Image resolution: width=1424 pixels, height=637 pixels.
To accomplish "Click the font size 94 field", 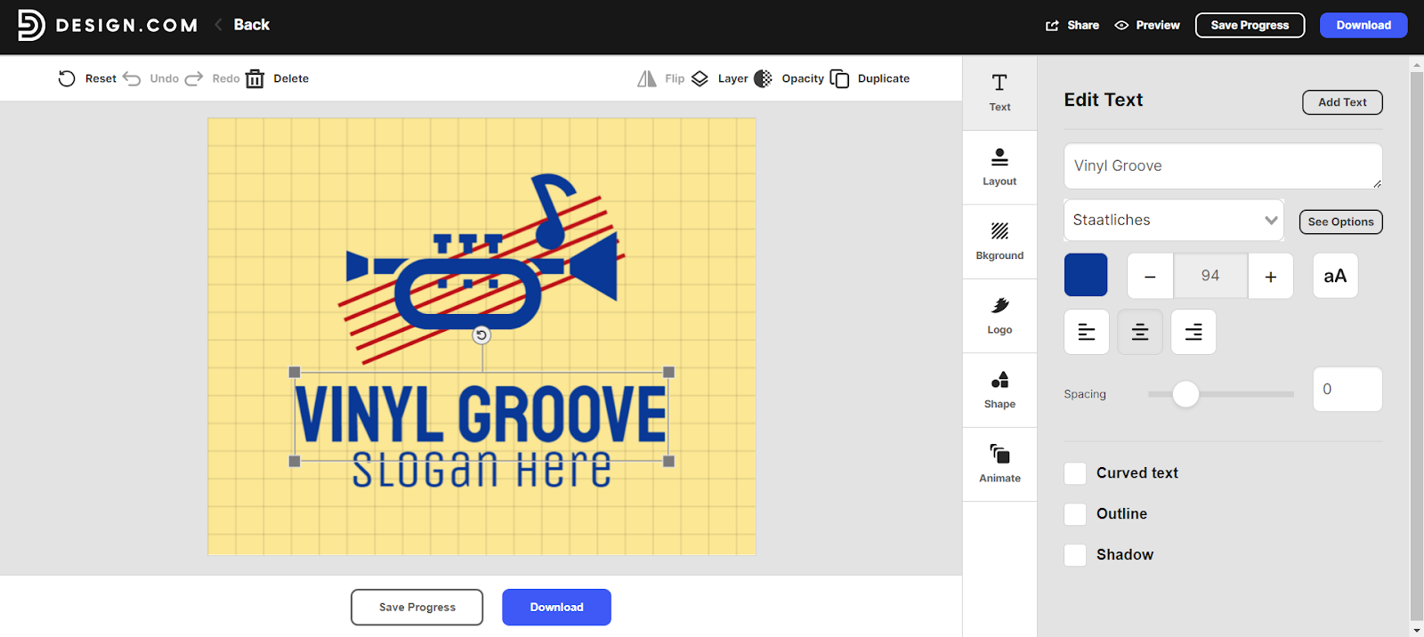I will (x=1210, y=276).
